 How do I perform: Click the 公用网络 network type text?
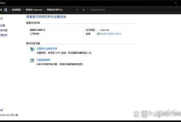tap(34, 34)
